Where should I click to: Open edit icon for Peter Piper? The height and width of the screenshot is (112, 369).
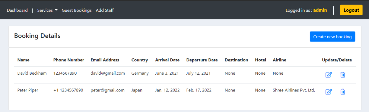click(x=329, y=92)
